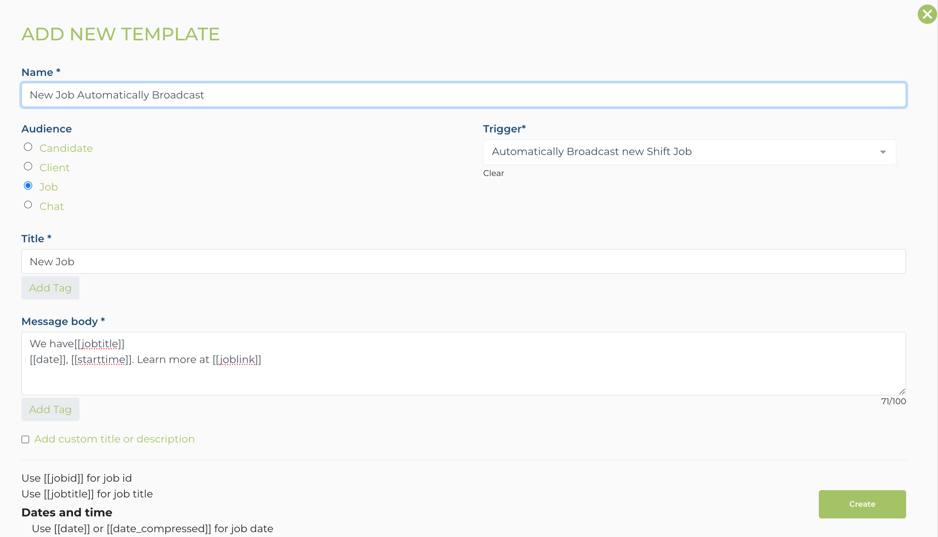Image resolution: width=938 pixels, height=537 pixels.
Task: Click the Chat label text
Action: [x=52, y=206]
